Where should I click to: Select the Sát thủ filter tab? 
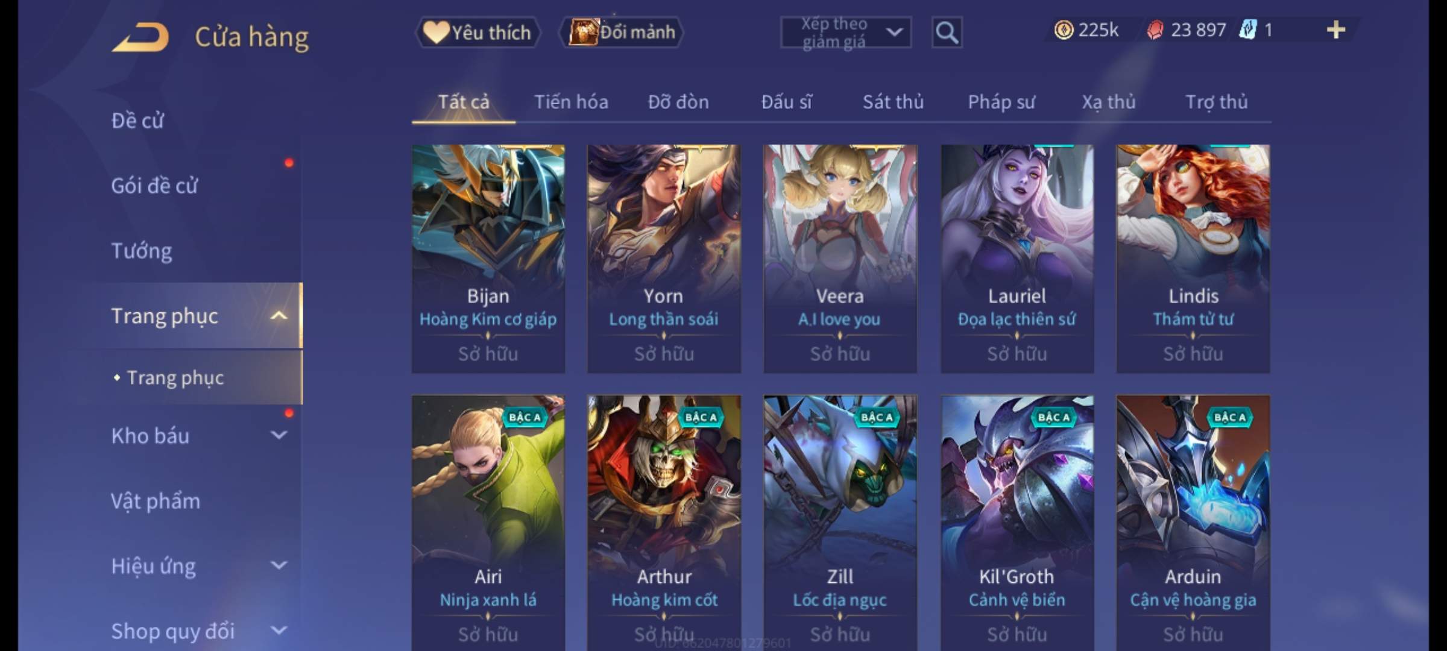point(893,102)
